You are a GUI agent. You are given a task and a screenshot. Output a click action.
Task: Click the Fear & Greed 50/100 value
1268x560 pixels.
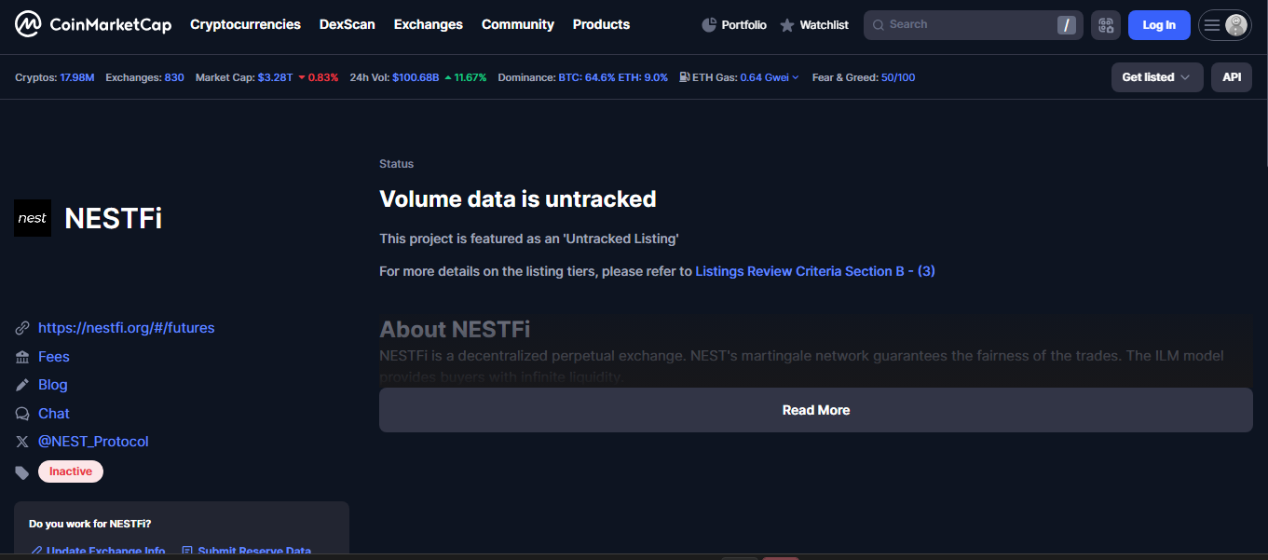pos(898,77)
